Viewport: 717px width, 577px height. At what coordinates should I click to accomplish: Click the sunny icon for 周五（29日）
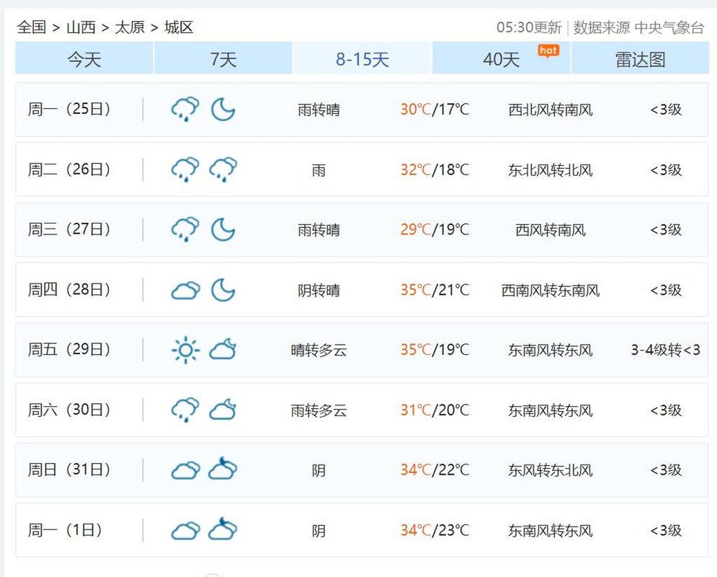coord(185,350)
